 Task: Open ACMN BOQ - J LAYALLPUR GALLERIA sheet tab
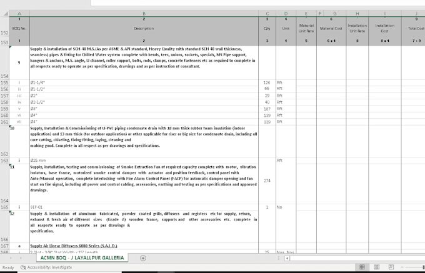[x=82, y=258]
